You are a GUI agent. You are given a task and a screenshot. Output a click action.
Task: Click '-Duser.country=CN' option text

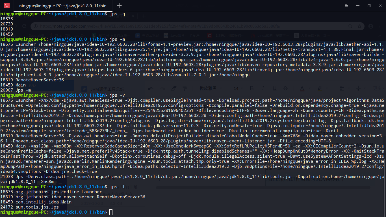click(x=322, y=110)
